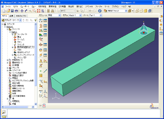Click the Create Composite Layup icon

coord(41,35)
